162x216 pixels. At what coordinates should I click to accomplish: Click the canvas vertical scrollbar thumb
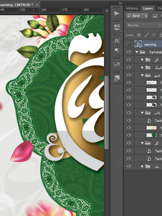coord(107,112)
